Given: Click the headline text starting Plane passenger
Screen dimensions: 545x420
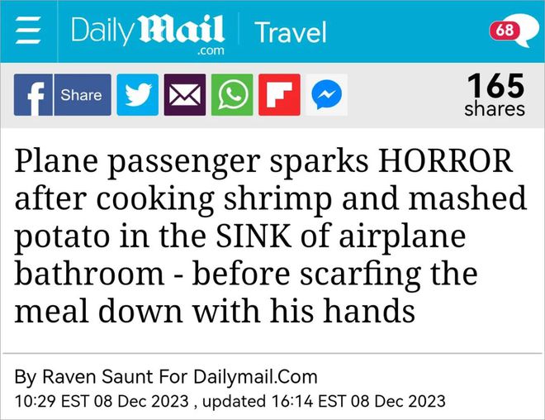Looking at the screenshot, I should (270, 236).
